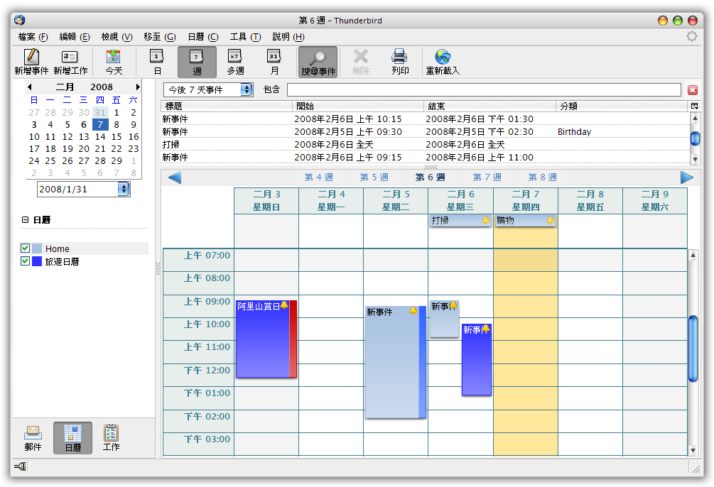Viewport: 714px width, 487px height.
Task: Uncheck the Home calendar checkbox
Action: tap(26, 248)
